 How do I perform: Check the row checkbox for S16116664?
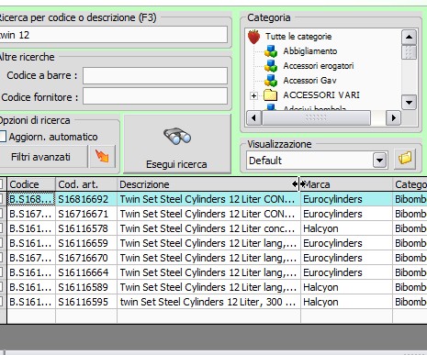pyautogui.click(x=1, y=272)
